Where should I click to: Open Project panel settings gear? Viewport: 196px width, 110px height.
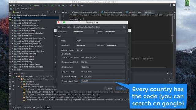[x=55, y=12]
